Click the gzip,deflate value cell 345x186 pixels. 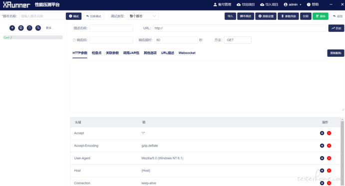click(150, 146)
